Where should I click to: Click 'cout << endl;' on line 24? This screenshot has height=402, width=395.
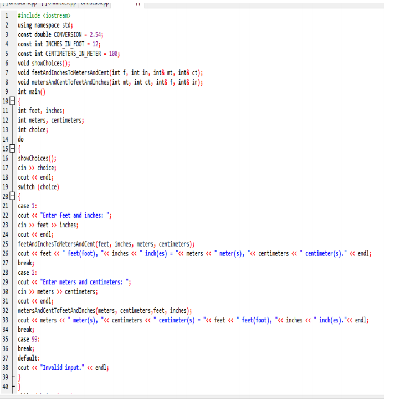(35, 234)
